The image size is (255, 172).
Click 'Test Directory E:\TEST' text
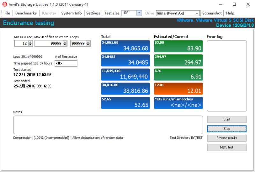pos(186,138)
